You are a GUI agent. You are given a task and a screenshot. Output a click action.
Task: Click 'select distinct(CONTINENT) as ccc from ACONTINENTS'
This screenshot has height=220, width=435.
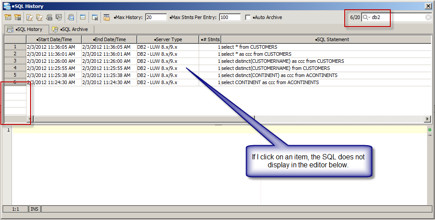tap(279, 75)
